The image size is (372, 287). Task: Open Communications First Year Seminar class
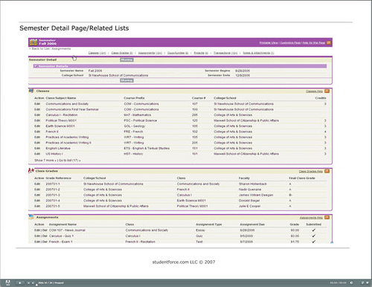point(72,109)
